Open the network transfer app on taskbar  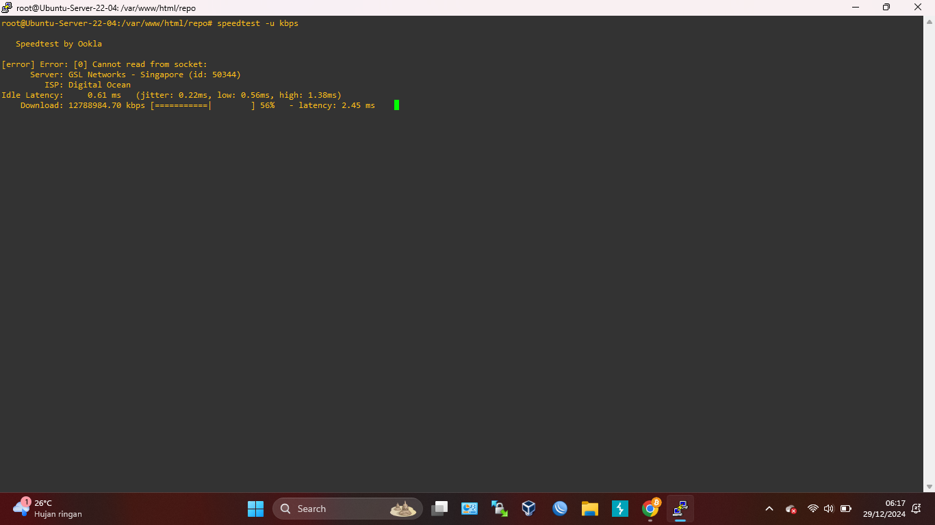499,509
